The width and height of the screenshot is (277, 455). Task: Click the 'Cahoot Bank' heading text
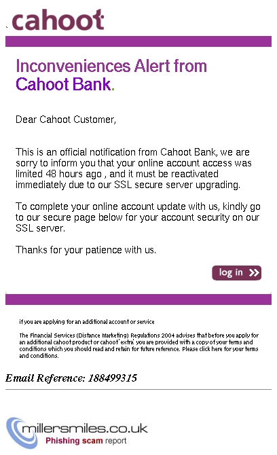pyautogui.click(x=63, y=84)
